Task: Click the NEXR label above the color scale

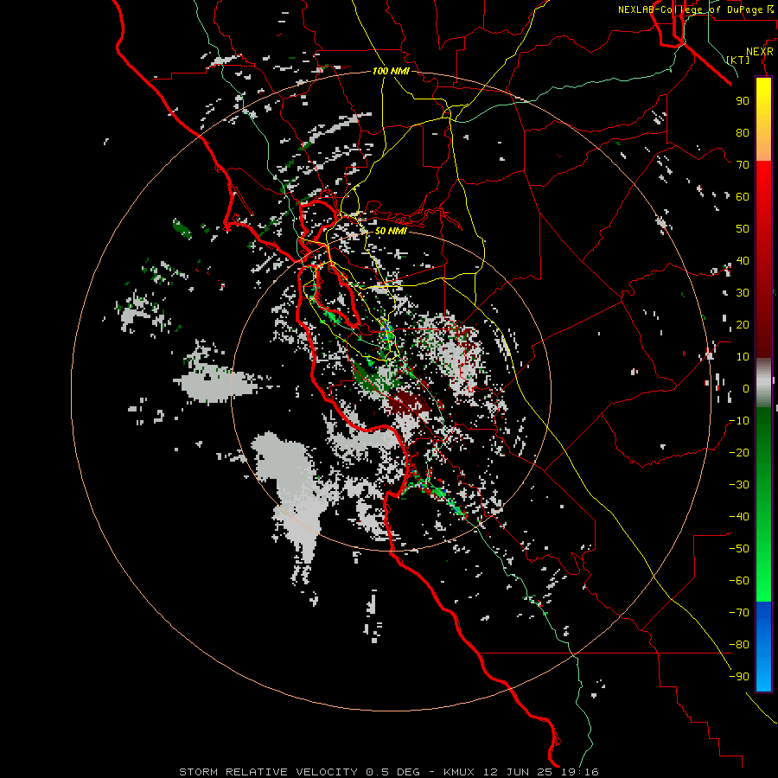Action: (x=759, y=52)
